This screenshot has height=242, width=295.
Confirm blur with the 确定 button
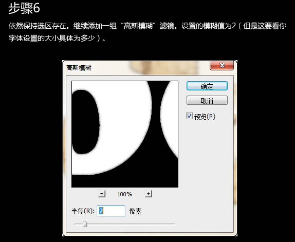(x=207, y=86)
